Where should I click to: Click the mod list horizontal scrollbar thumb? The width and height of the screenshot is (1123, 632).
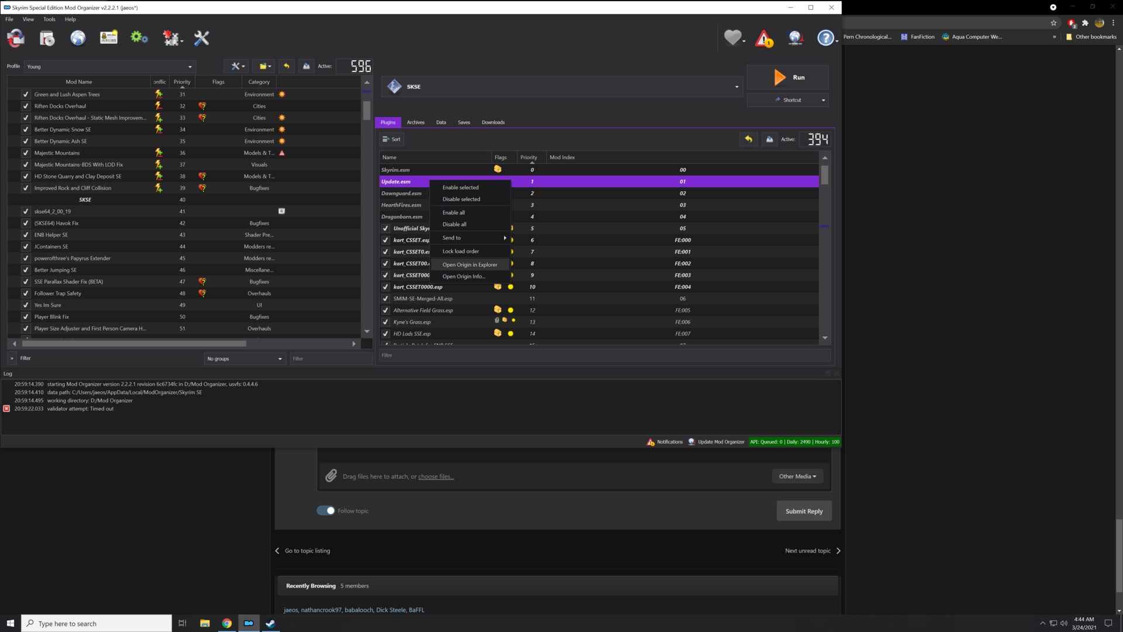(134, 344)
